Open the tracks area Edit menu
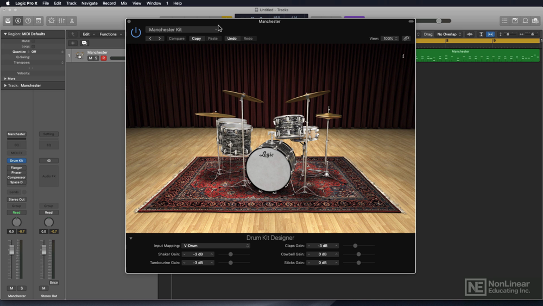543x306 pixels. pyautogui.click(x=89, y=34)
